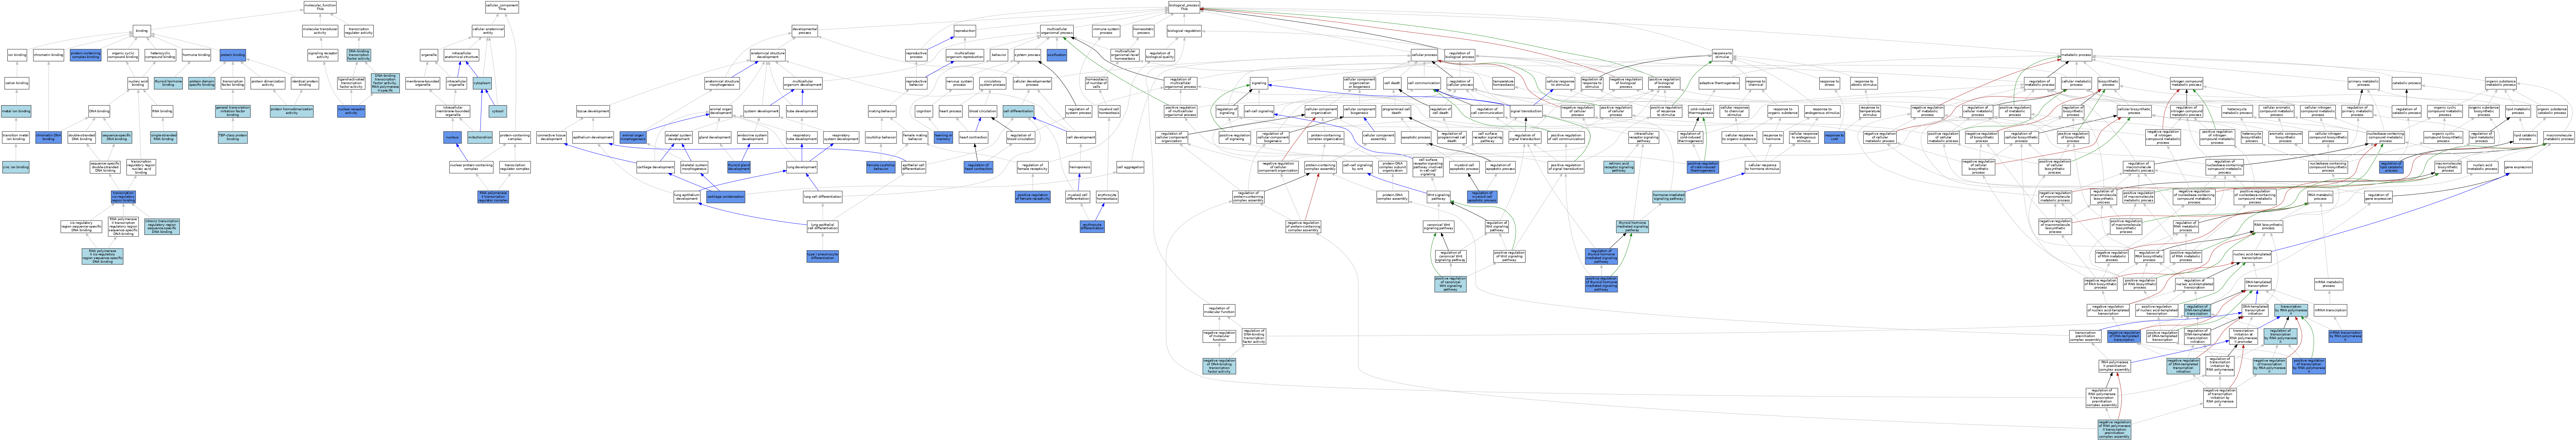The width and height of the screenshot is (2576, 441).
Task: Select the mitochondrion node
Action: point(480,137)
